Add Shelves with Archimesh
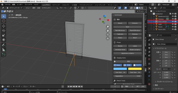The image size is (178, 93). (x=135, y=34)
